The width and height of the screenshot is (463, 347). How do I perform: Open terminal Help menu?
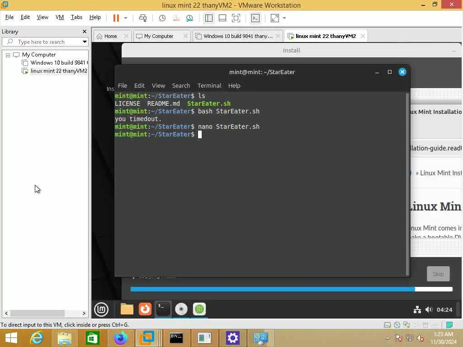point(234,85)
